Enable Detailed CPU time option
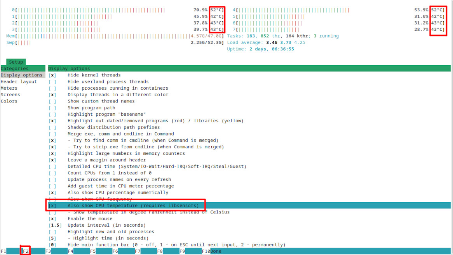453x255 pixels. (x=52, y=167)
